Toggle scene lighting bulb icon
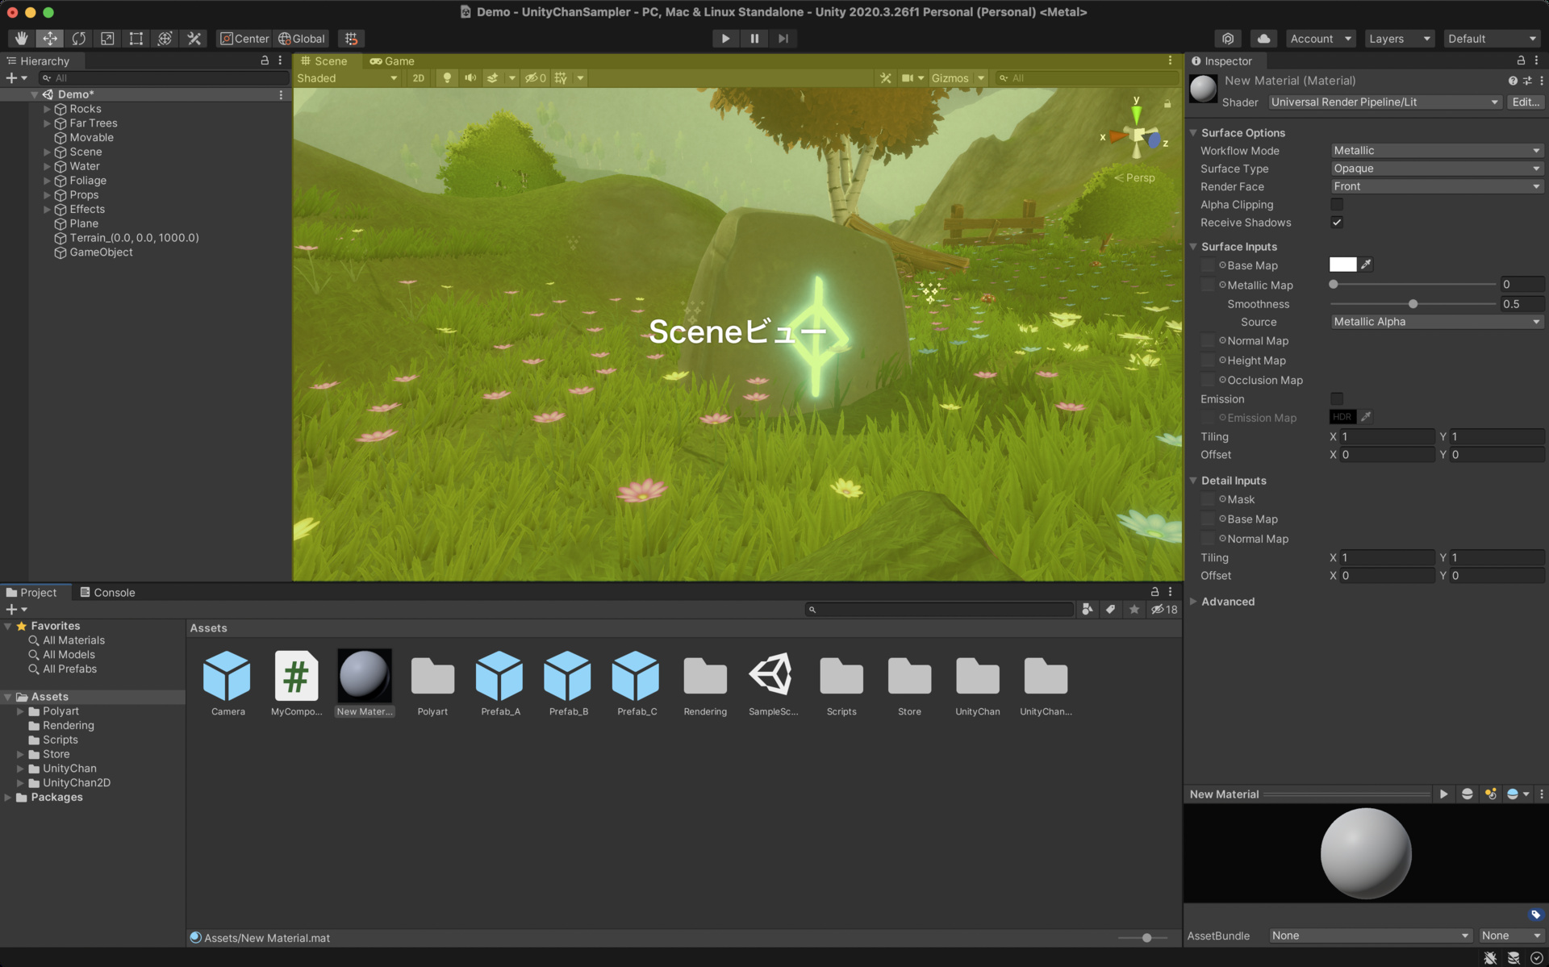The image size is (1549, 967). (x=447, y=78)
